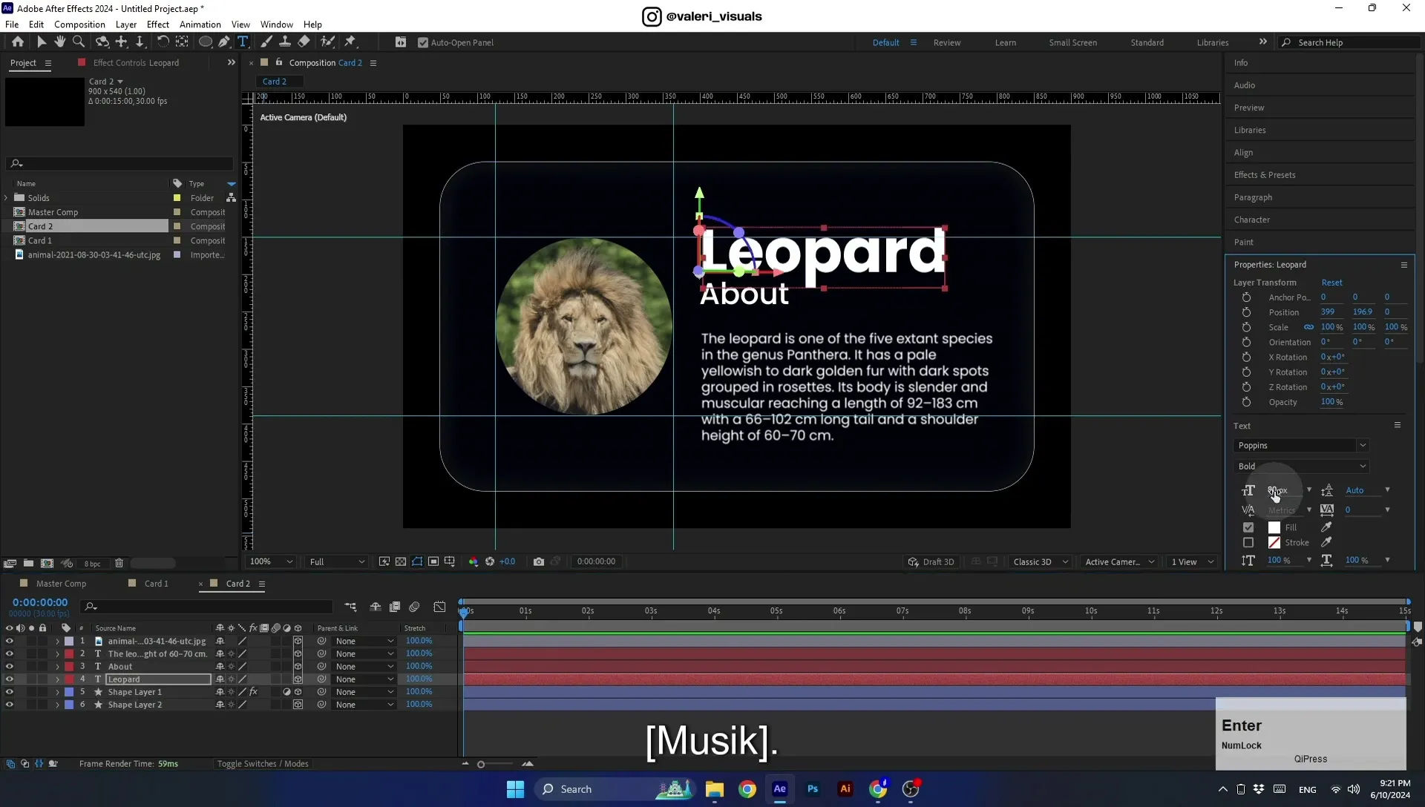Hide Shape Layer 1 visibility
The height and width of the screenshot is (807, 1425).
point(10,692)
